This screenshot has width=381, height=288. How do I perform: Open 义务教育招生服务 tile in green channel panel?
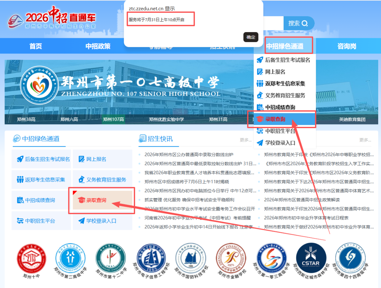(x=102, y=180)
